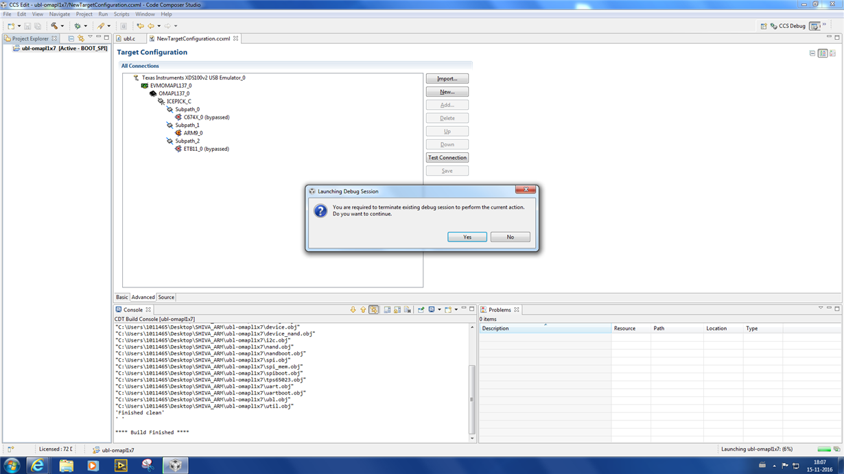The image size is (844, 474).
Task: Open the Build hammer dropdown arrow
Action: tap(62, 26)
